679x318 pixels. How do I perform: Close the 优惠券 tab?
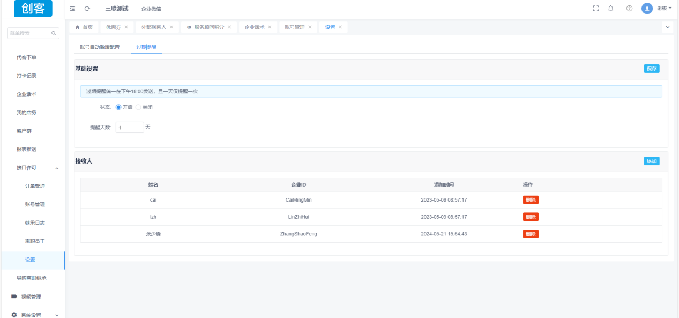pos(126,27)
